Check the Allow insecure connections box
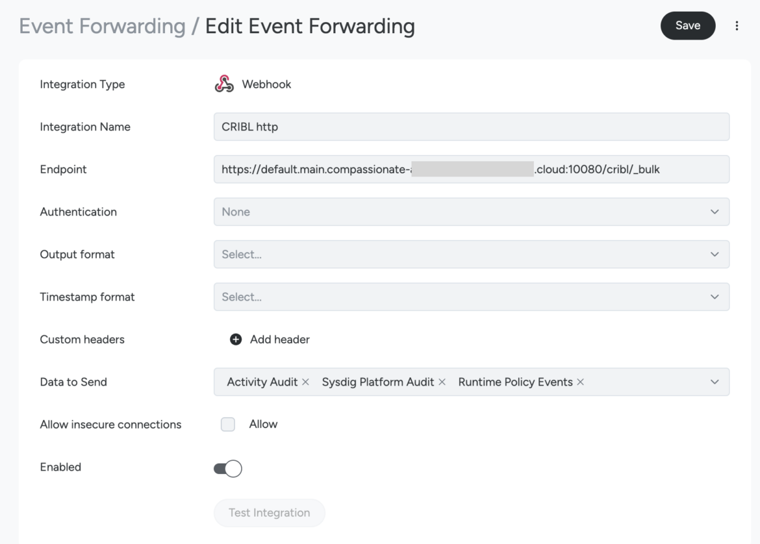 228,425
